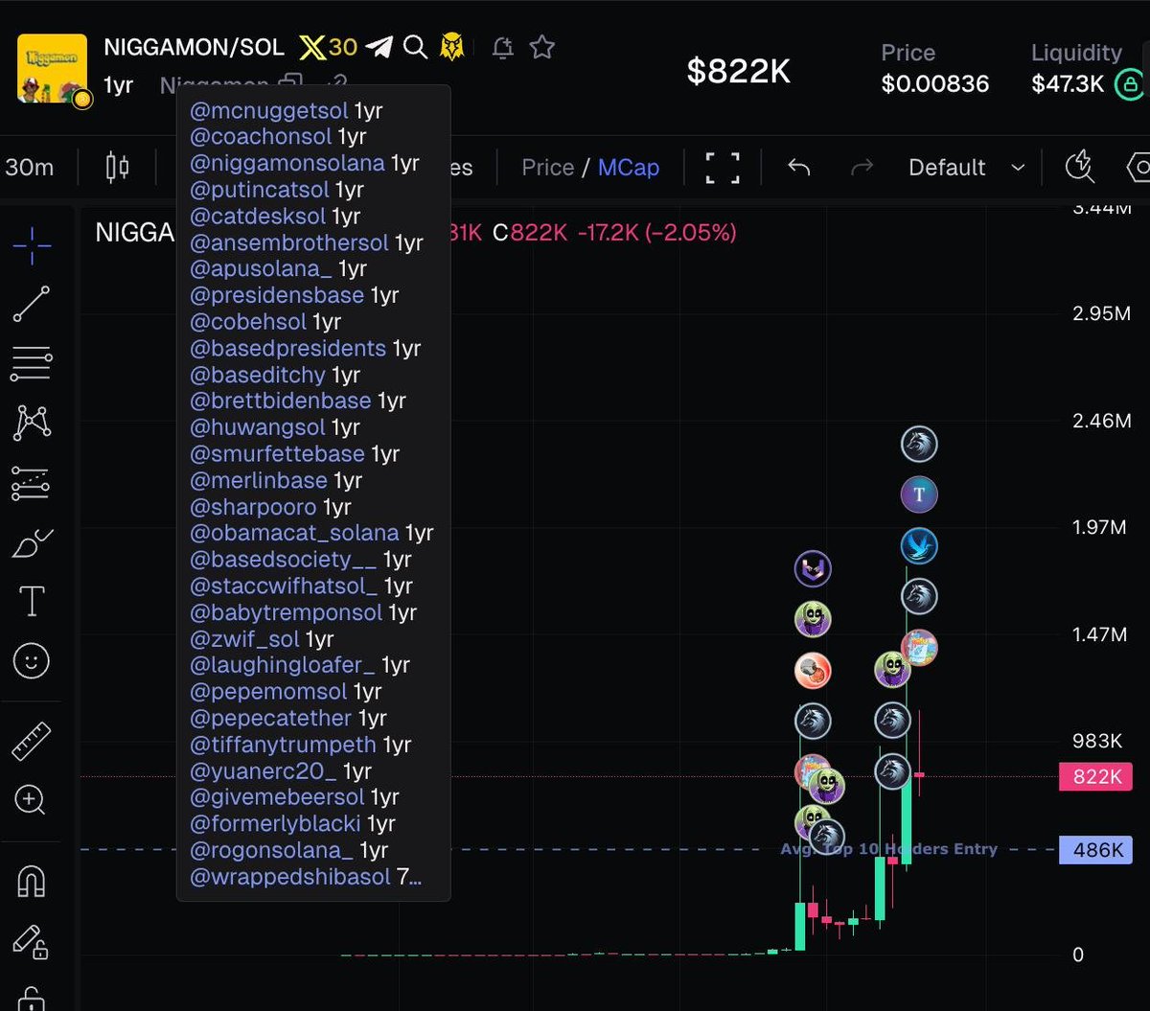Add token to favorites star
The image size is (1150, 1011).
542,47
